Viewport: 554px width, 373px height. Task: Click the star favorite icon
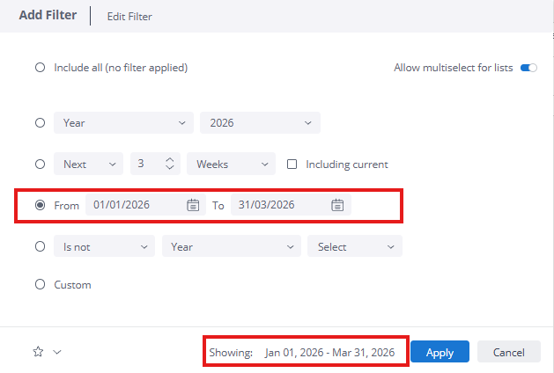(x=38, y=352)
